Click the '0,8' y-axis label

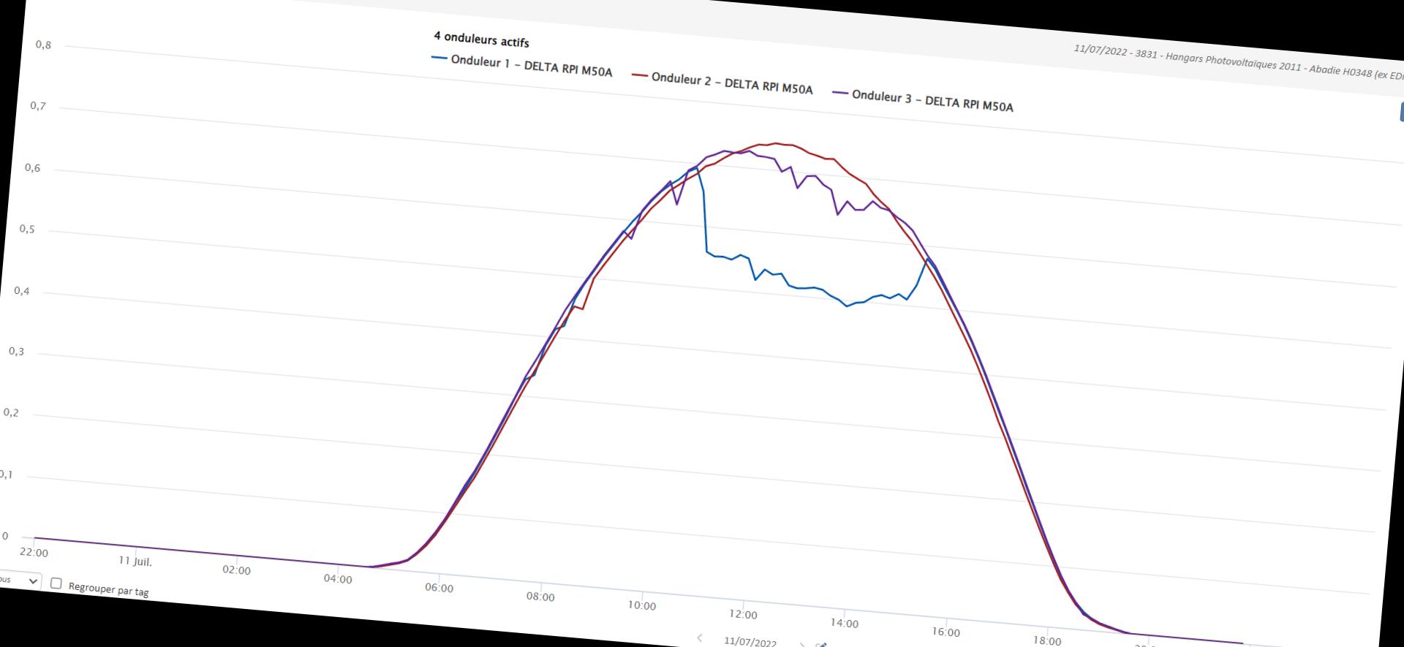click(x=43, y=45)
